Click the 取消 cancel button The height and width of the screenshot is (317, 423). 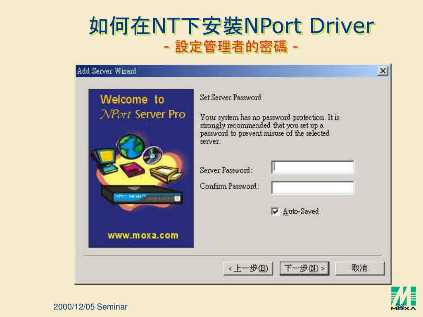click(x=360, y=268)
